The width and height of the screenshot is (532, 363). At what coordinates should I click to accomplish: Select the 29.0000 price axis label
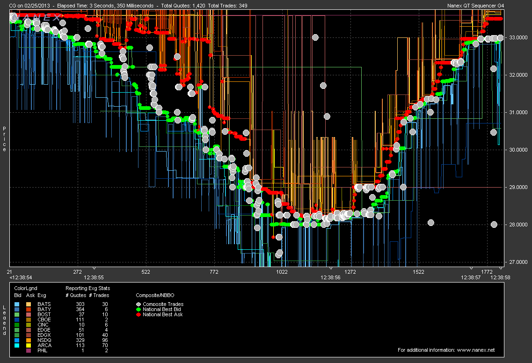pos(518,187)
